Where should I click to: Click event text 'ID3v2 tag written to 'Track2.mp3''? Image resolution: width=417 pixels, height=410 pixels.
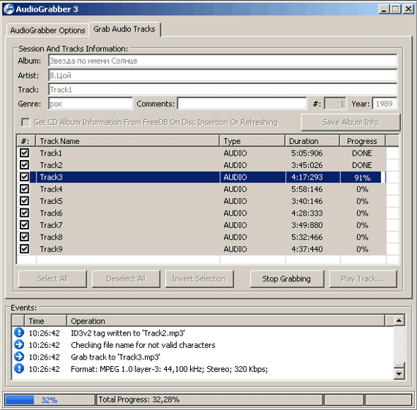coord(127,333)
